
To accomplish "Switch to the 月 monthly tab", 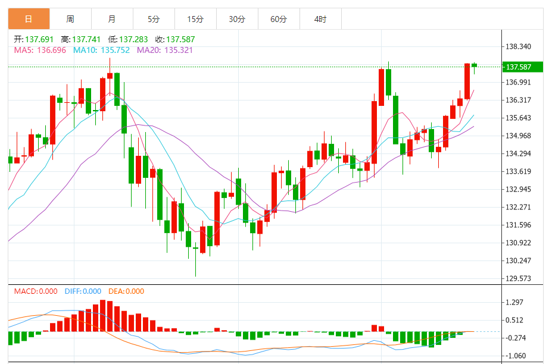I will (x=112, y=19).
